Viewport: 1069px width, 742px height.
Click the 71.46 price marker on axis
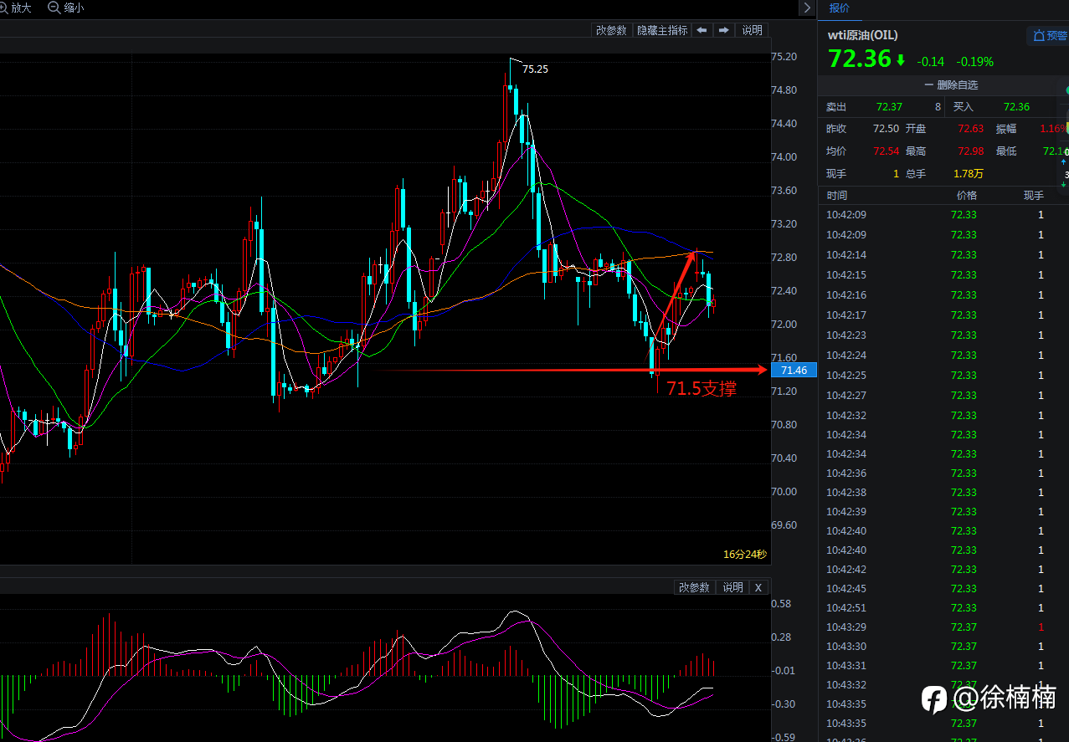(794, 371)
